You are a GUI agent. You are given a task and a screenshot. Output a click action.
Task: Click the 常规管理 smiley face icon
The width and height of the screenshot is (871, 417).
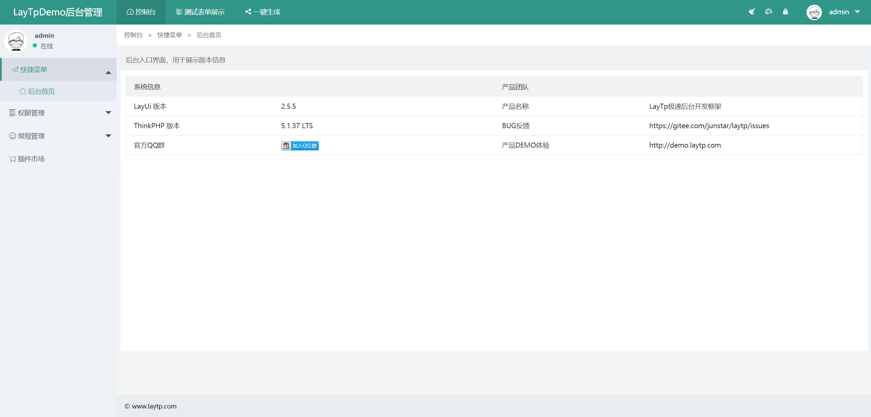point(13,136)
